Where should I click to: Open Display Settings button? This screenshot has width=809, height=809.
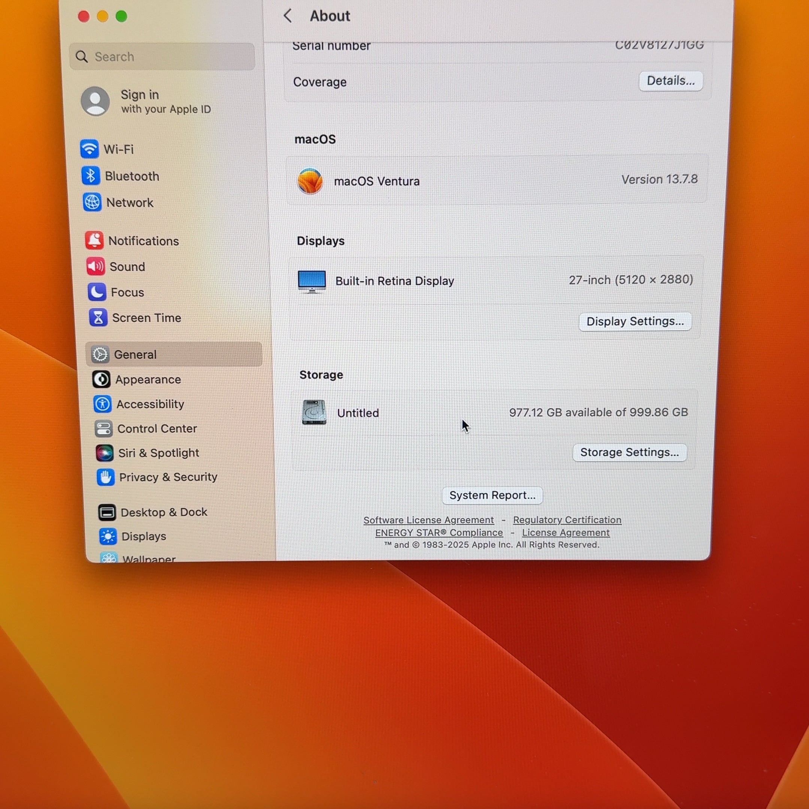(x=635, y=321)
